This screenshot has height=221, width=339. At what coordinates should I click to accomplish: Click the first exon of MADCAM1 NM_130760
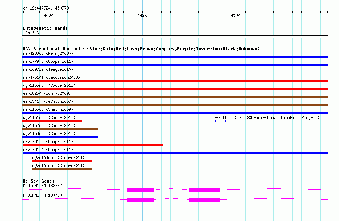(140, 200)
